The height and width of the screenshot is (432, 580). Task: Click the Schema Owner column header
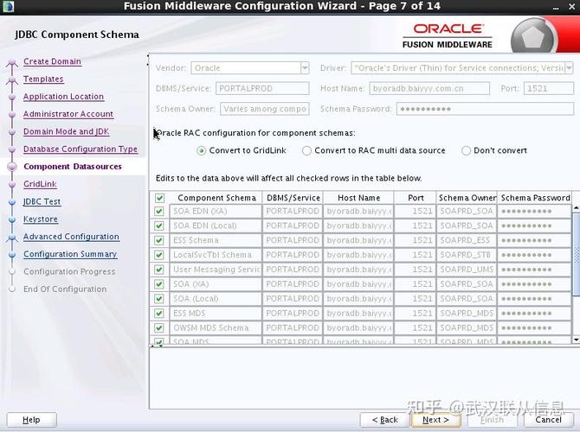click(x=467, y=198)
